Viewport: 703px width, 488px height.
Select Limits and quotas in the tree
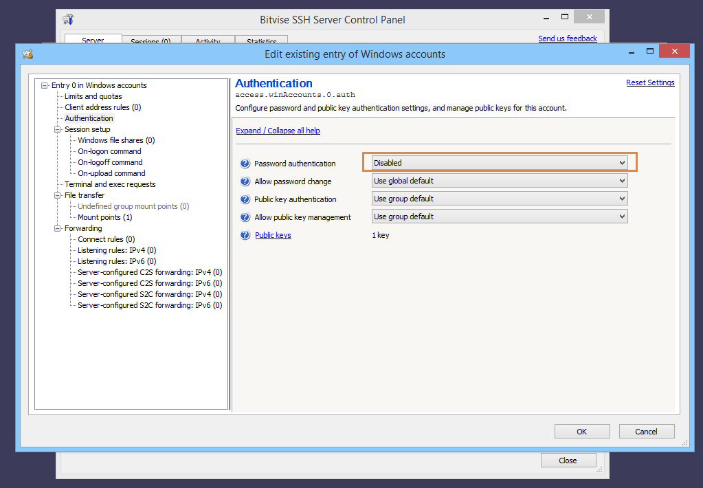pyautogui.click(x=93, y=96)
